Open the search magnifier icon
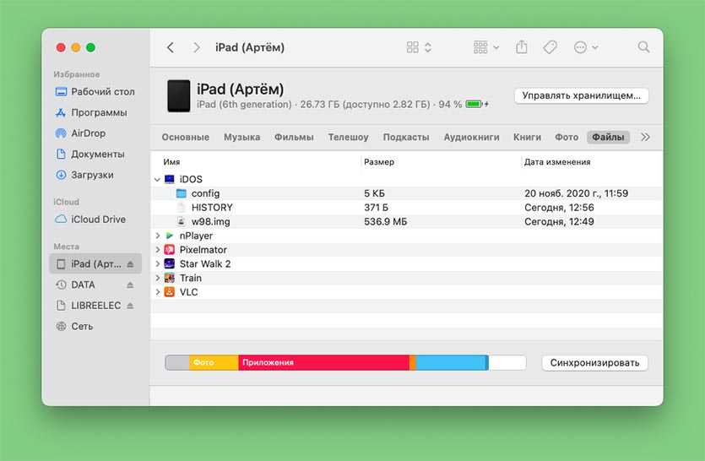This screenshot has width=705, height=461. 643,47
